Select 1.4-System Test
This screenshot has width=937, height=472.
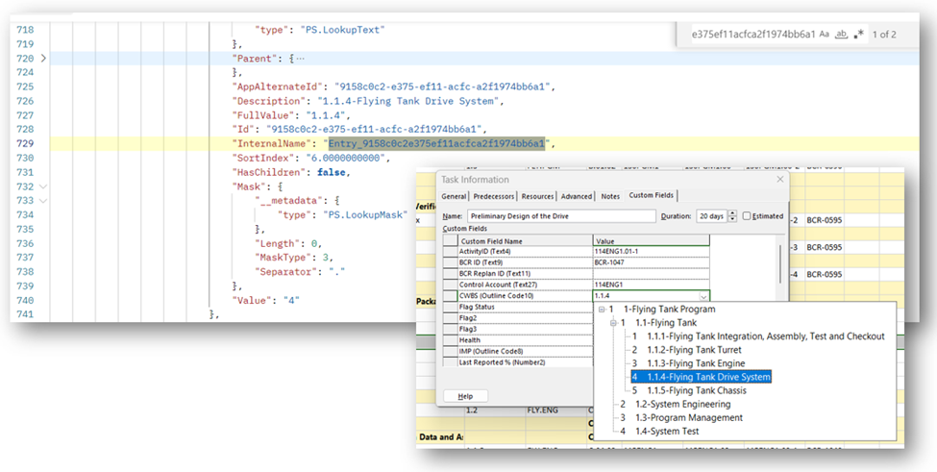coord(667,431)
